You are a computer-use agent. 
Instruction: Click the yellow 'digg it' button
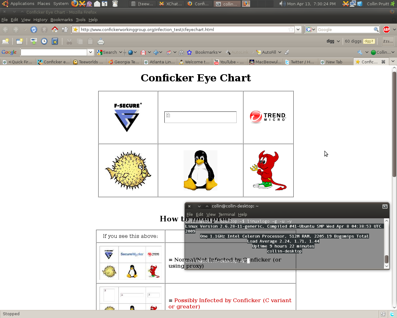pos(369,41)
